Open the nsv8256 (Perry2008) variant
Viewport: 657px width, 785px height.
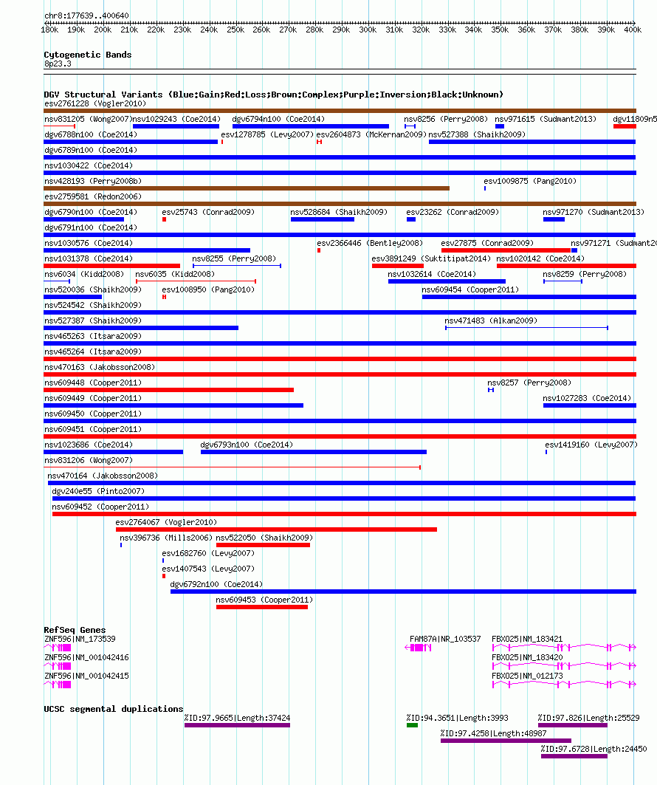410,126
